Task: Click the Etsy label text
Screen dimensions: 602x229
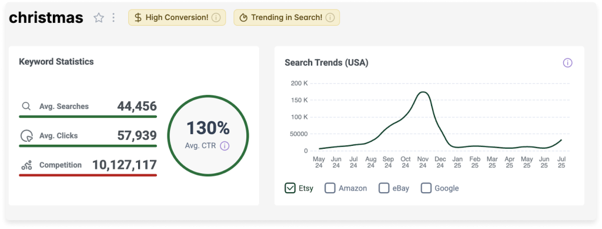Action: 306,188
